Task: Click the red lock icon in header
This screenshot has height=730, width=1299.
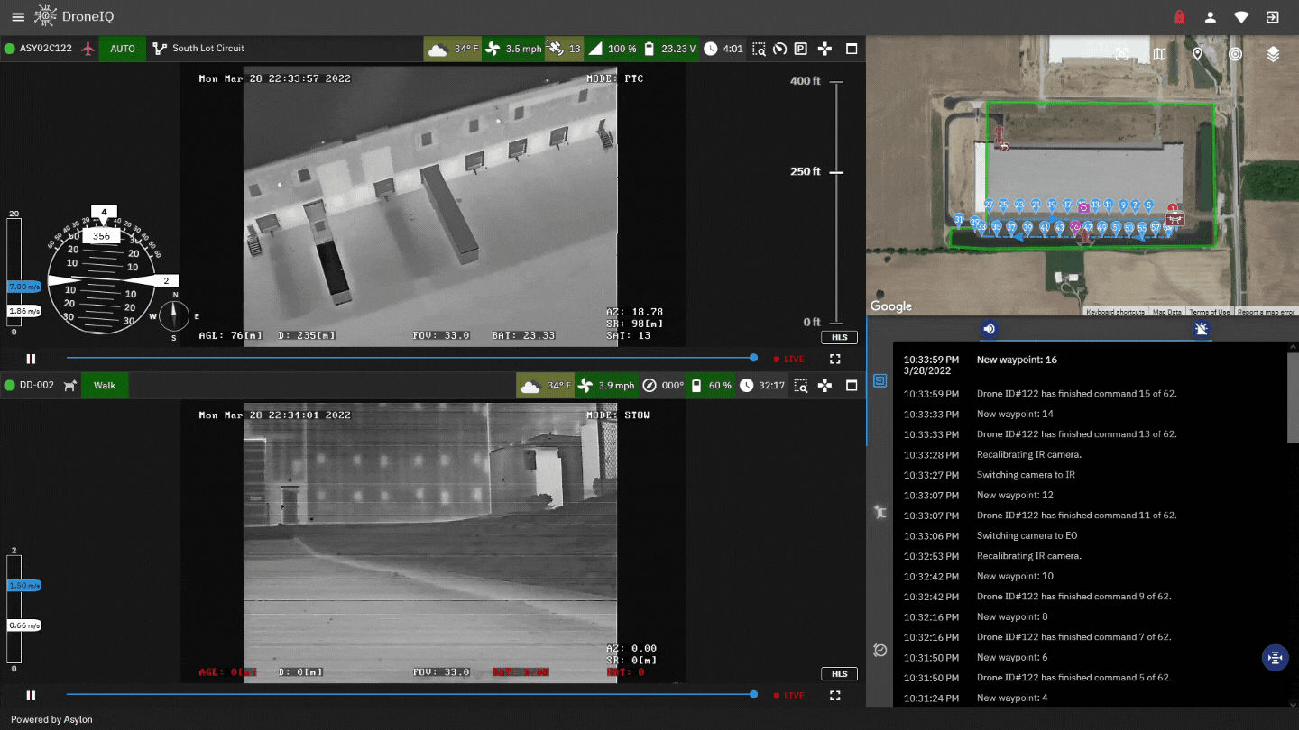Action: coord(1179,17)
